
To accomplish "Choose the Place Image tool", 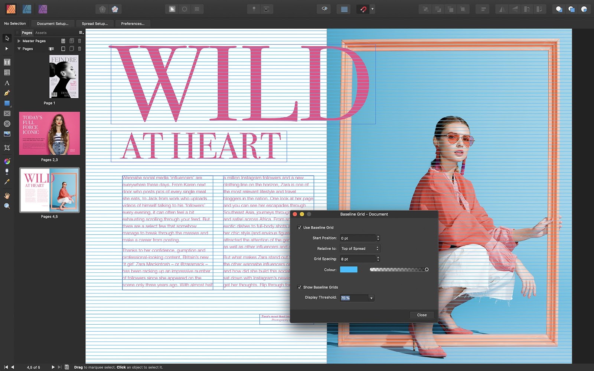I will click(7, 134).
